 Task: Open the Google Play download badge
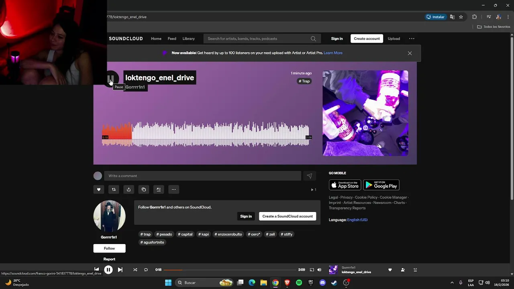(381, 185)
